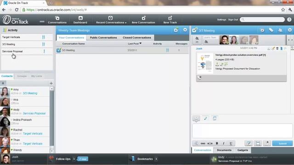Screen dimensions: 294x165
Task: Switch to Public Conversations tab
Action: (x=103, y=38)
